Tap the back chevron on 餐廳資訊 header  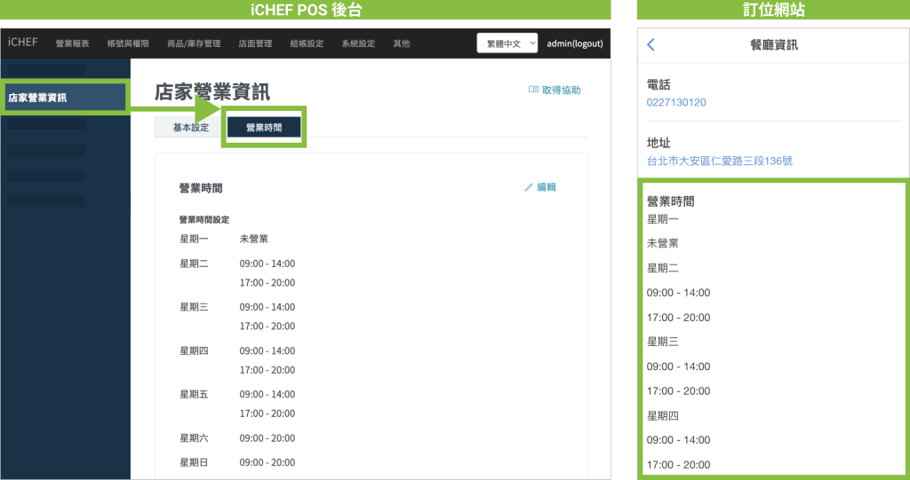(651, 44)
